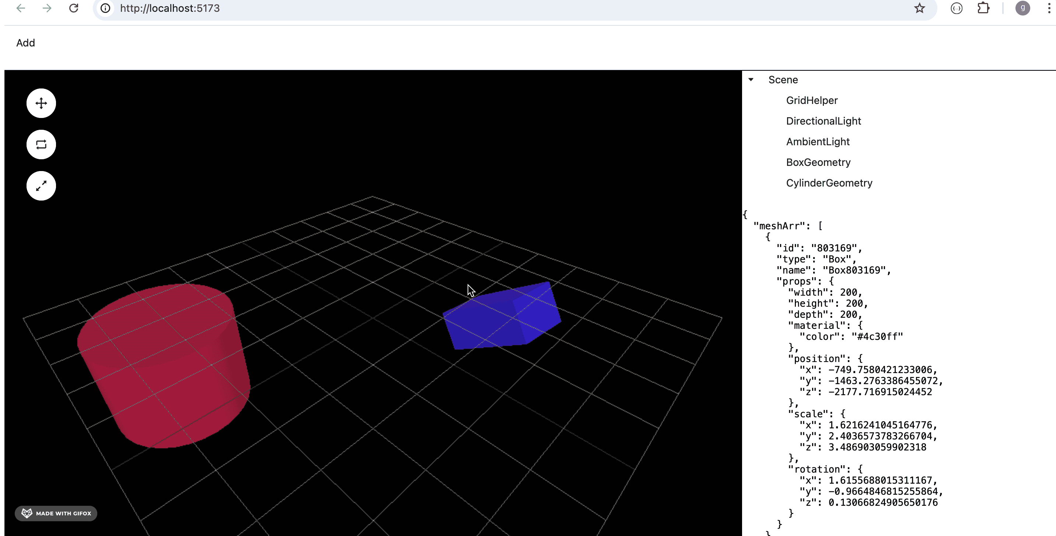Open the browser three-dot menu

tap(1049, 8)
